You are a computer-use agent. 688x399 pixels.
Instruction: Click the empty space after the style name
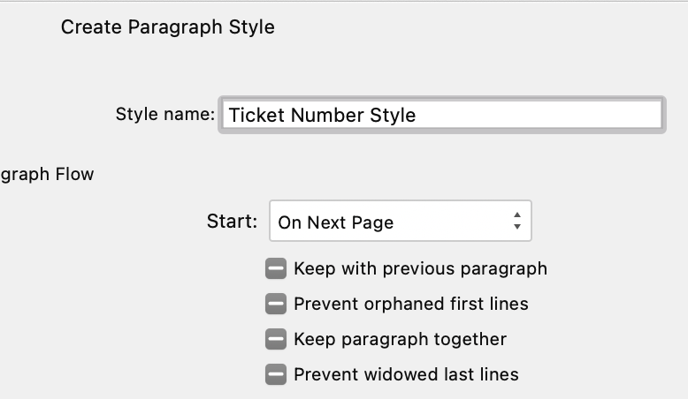tap(538, 115)
